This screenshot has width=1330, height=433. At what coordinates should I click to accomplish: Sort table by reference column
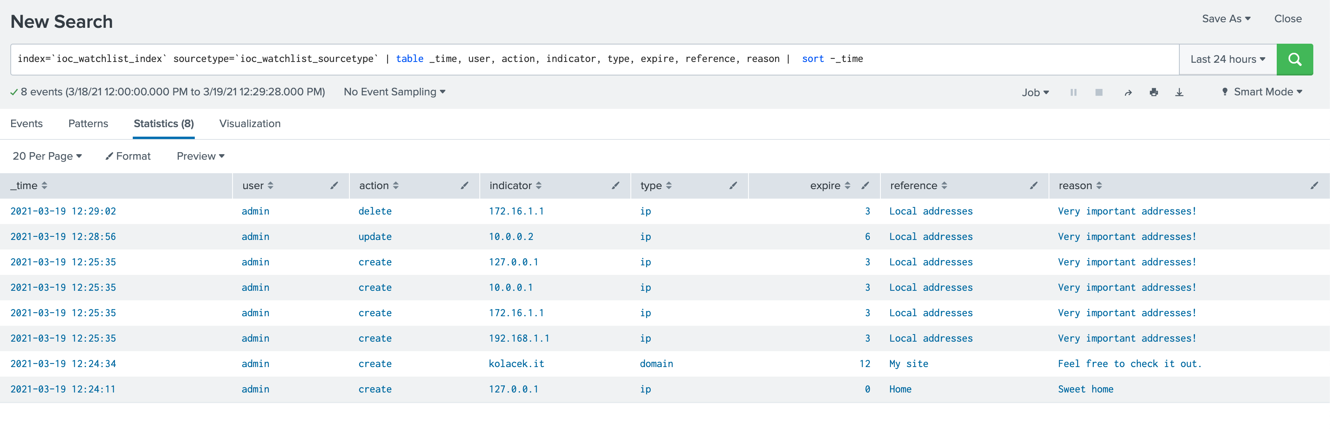click(919, 185)
